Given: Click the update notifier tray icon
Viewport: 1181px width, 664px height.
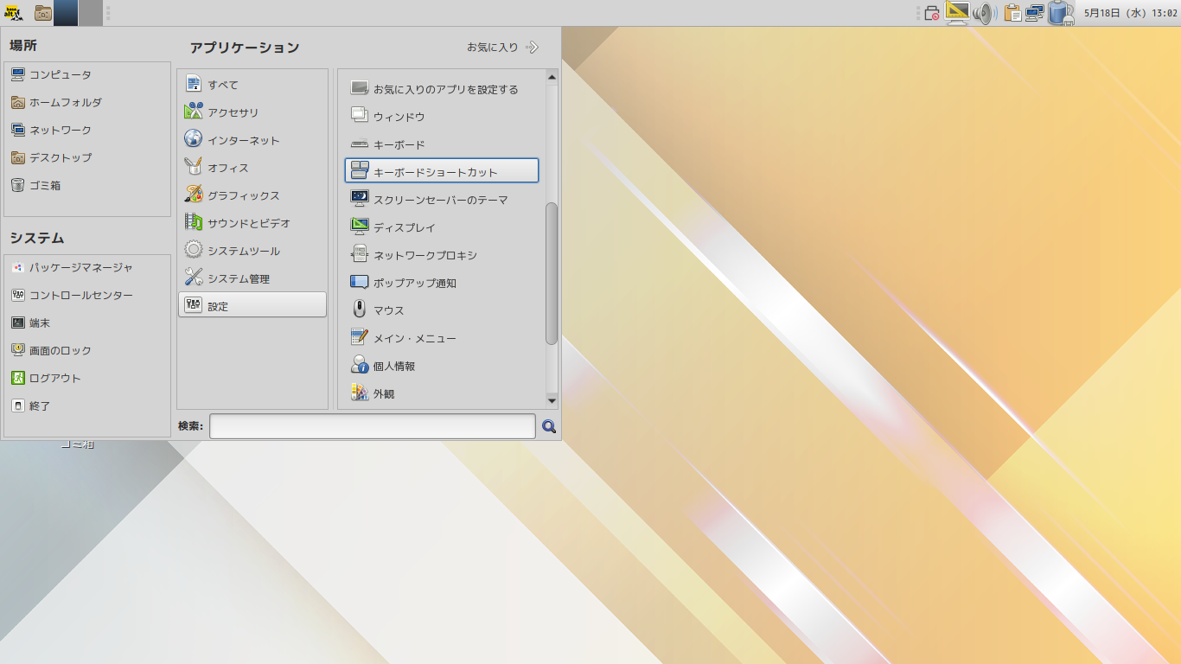Looking at the screenshot, I should click(x=1061, y=13).
